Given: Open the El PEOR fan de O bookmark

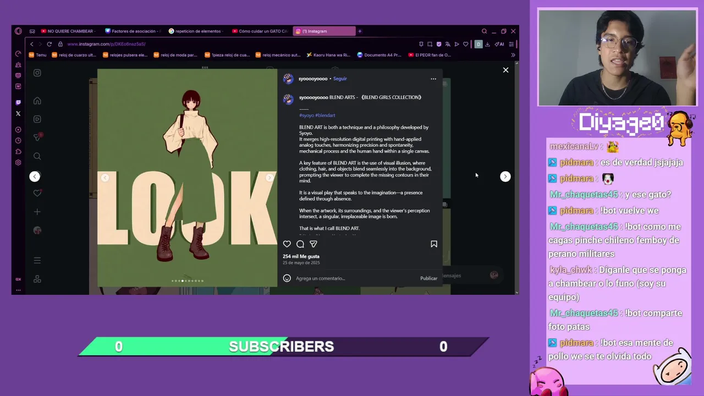Looking at the screenshot, I should pyautogui.click(x=430, y=55).
